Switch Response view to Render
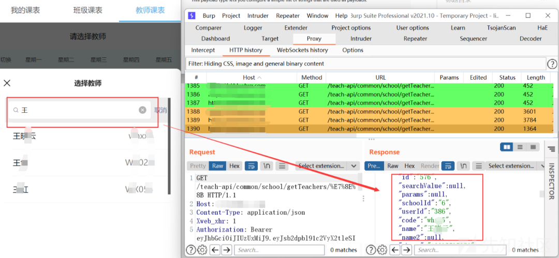The image size is (559, 258). pos(430,165)
